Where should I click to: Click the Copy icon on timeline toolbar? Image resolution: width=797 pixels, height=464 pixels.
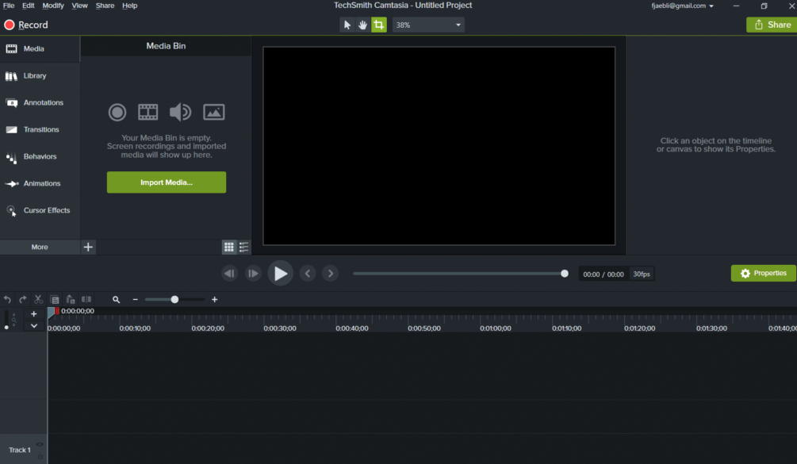55,299
